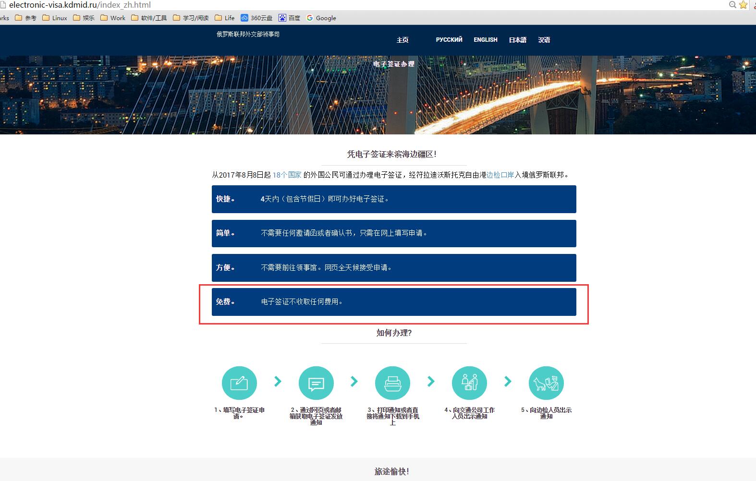
Task: Click step 3 label 打印通知或下载到手机
Action: click(x=392, y=416)
